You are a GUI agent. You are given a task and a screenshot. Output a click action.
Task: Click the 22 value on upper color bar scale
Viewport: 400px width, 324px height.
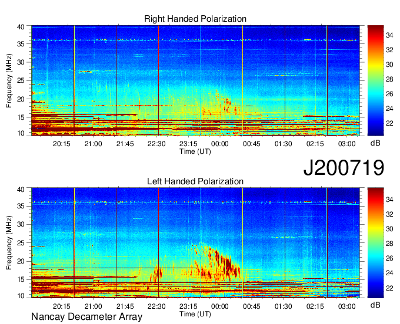click(x=389, y=123)
